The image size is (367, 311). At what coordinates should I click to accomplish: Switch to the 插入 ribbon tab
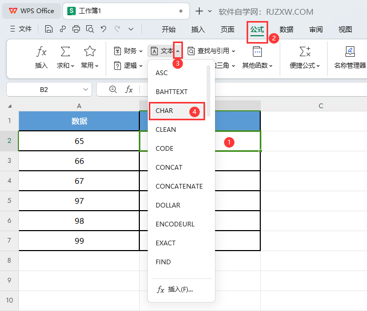point(198,29)
